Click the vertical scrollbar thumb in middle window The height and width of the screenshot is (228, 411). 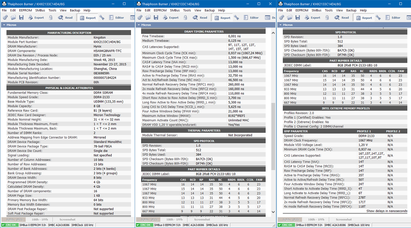[273, 136]
